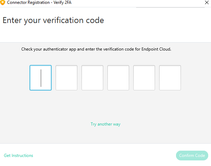Viewport: 211px width, 166px height.
Task: Click the Endpoint Cloud text in instructions
Action: [x=156, y=49]
